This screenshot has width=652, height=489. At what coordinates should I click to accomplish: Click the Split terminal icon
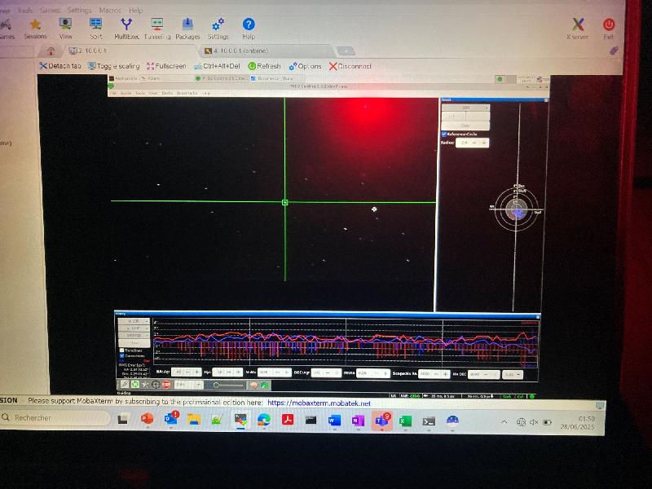click(96, 29)
